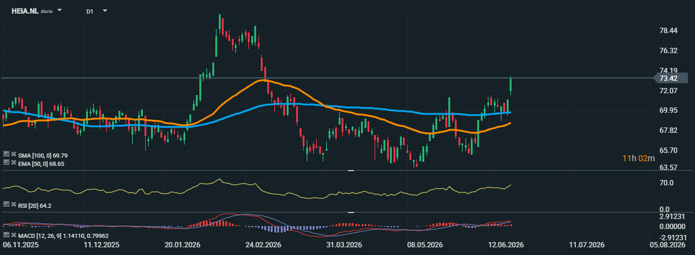
Task: Open SMA indicator settings icon
Action: [x=6, y=155]
